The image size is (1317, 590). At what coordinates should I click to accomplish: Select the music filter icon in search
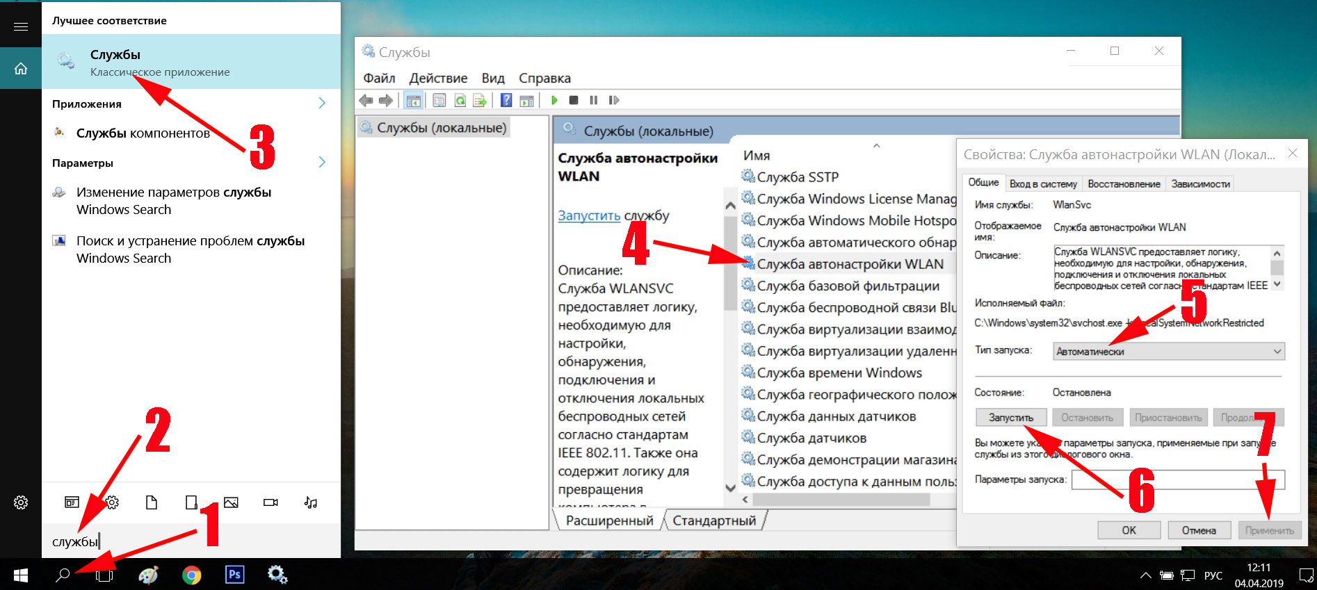pos(311,502)
